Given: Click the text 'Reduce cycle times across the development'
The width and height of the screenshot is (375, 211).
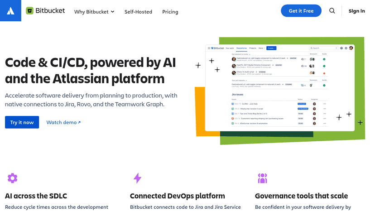Looking at the screenshot, I should tap(57, 207).
